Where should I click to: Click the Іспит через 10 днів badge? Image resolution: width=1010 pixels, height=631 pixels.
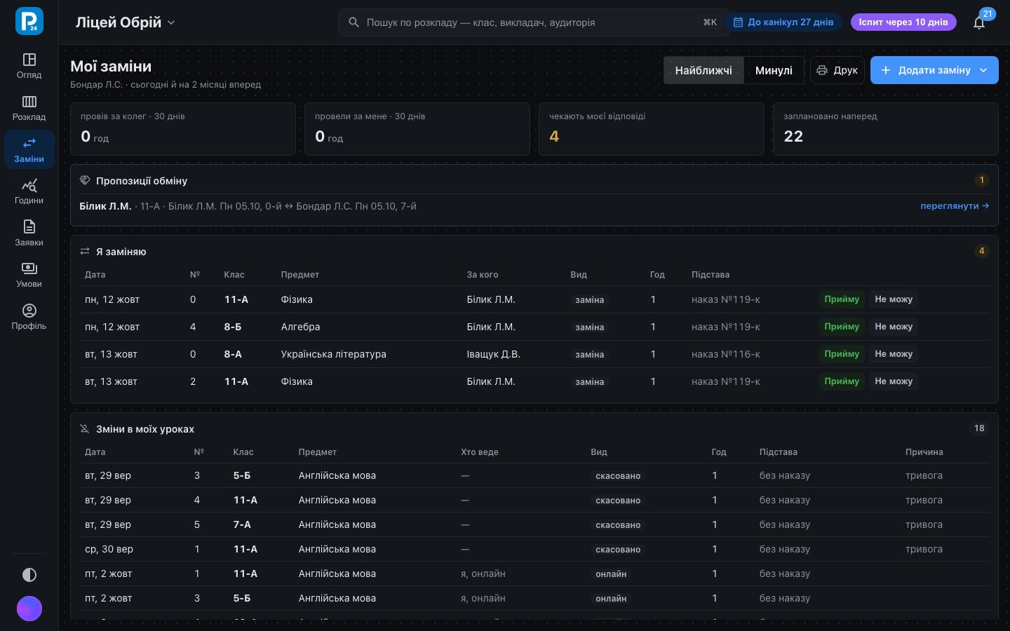point(903,22)
